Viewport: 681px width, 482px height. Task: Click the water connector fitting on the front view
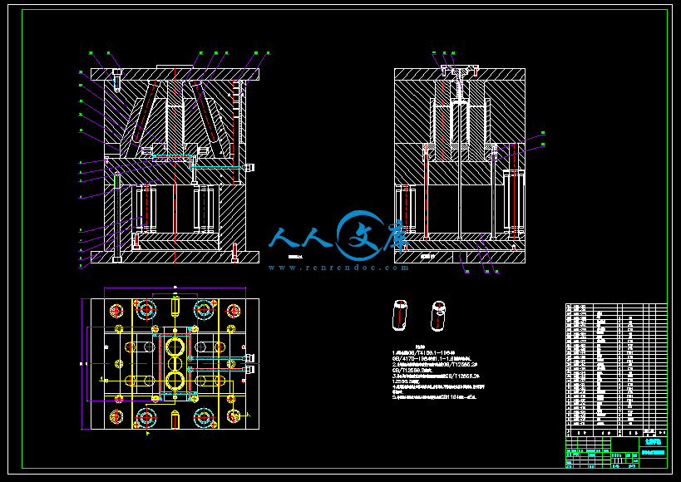tap(249, 167)
